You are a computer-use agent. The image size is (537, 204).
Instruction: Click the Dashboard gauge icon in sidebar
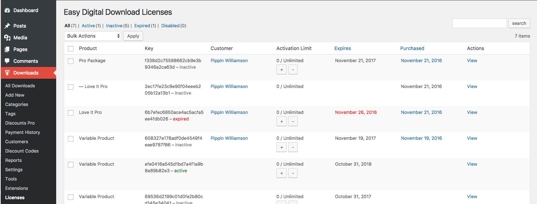(x=7, y=10)
